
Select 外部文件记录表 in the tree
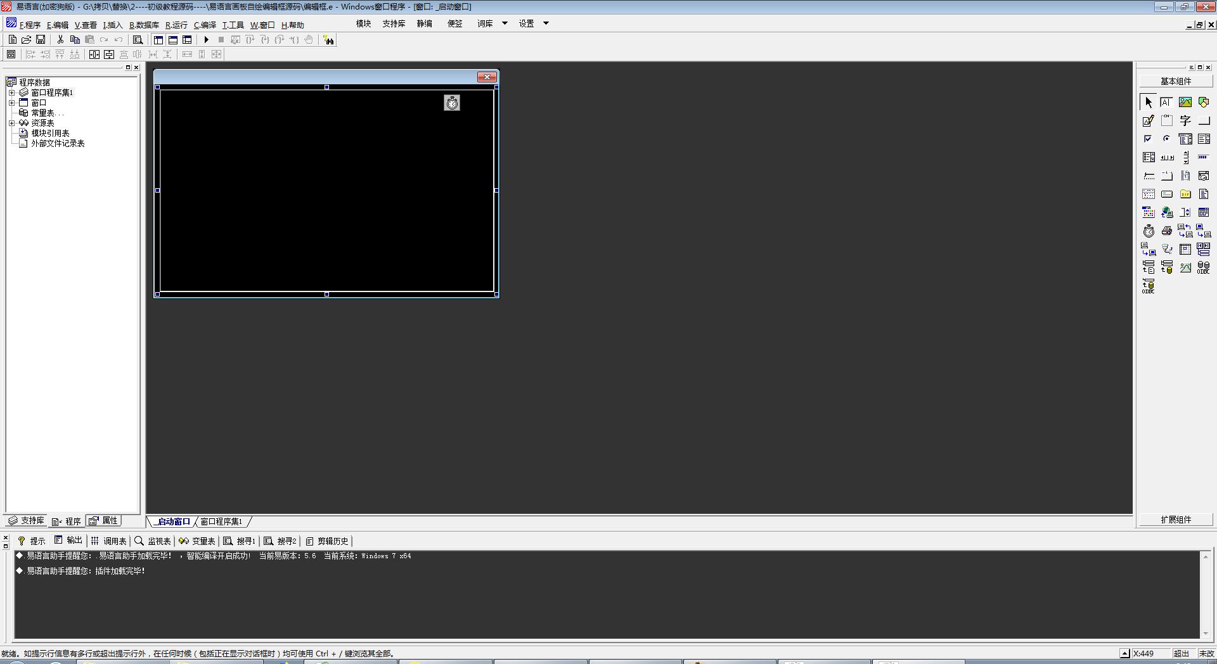[58, 143]
